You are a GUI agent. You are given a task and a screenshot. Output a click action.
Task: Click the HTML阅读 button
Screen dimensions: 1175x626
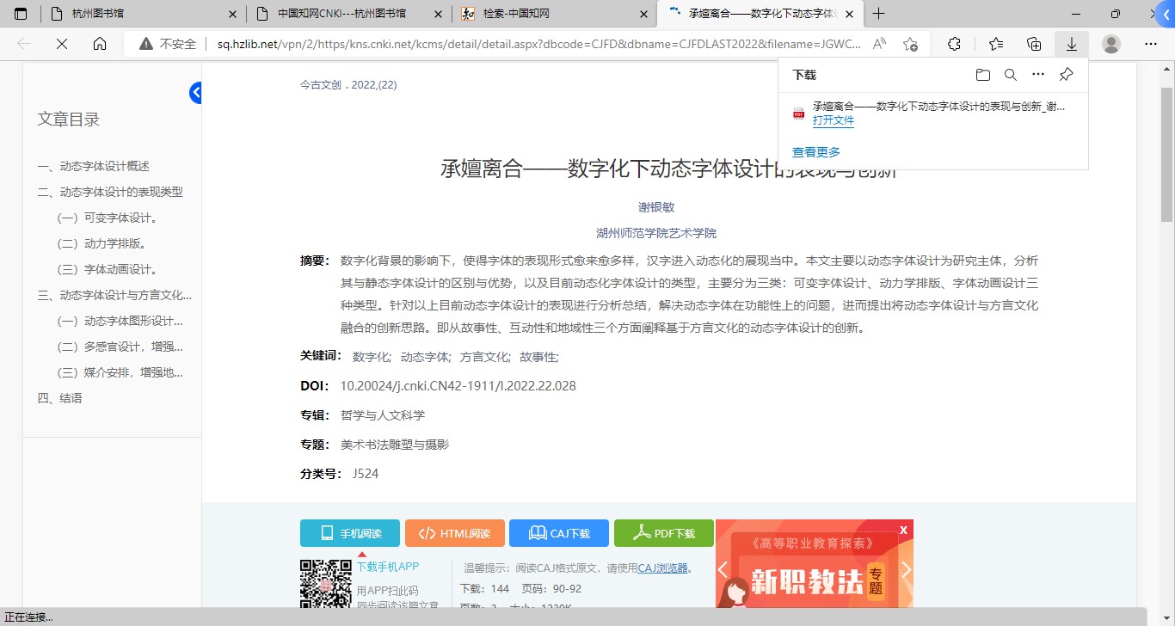455,533
